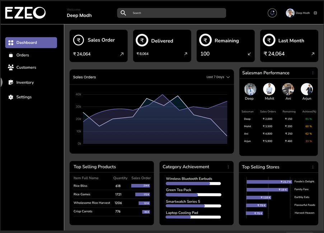Open Salesman Performance three-dot menu
This screenshot has width=324, height=233.
click(x=313, y=73)
